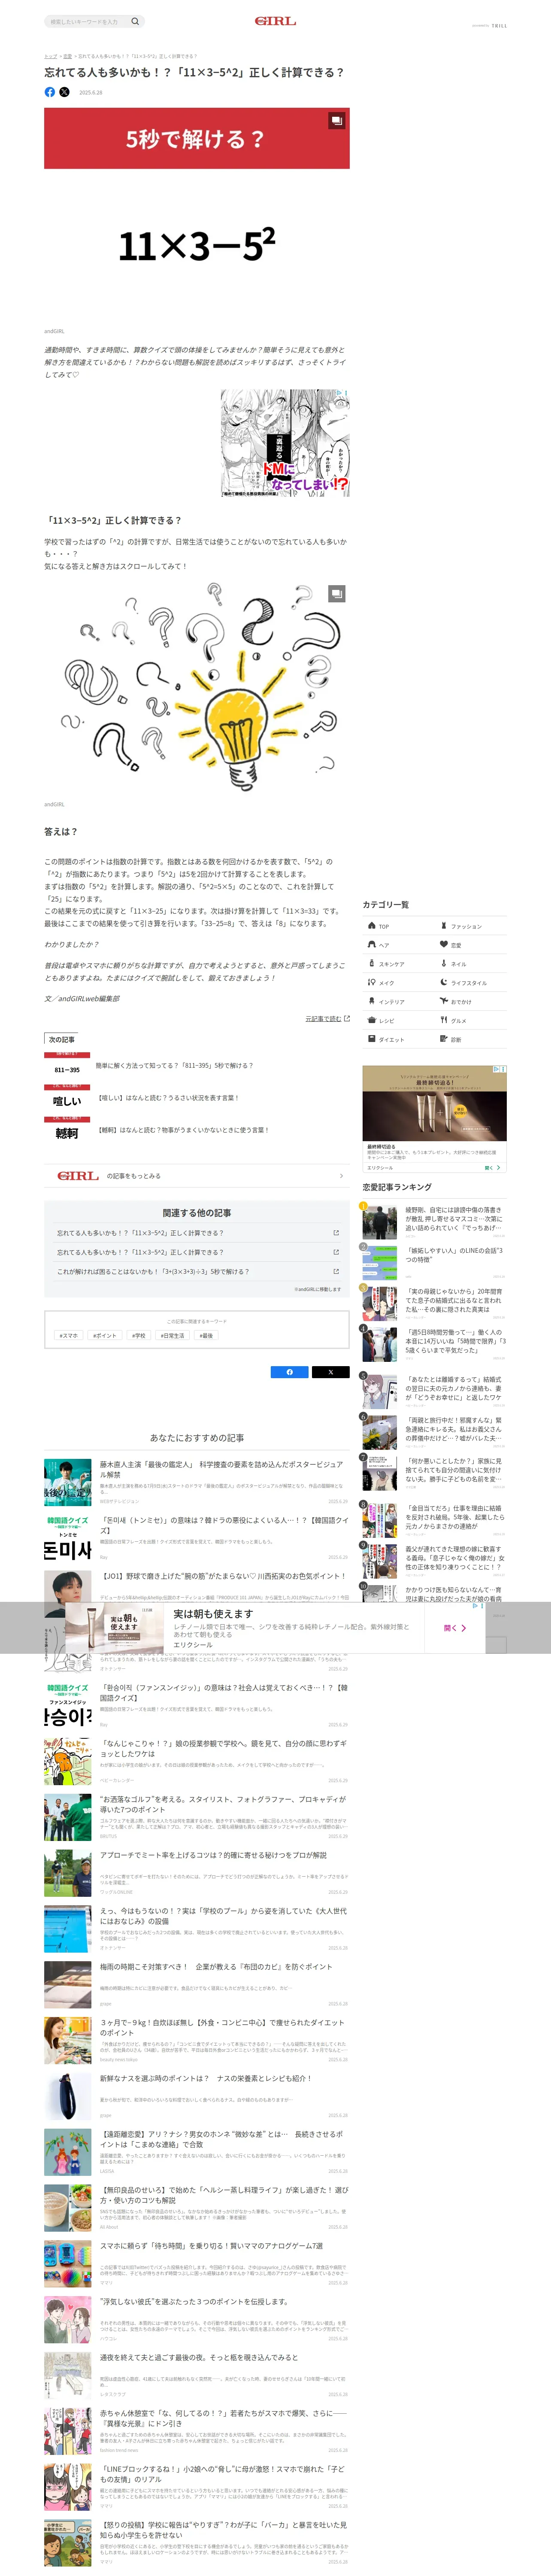
Task: Open ダイエット category scale icon
Action: [371, 1039]
